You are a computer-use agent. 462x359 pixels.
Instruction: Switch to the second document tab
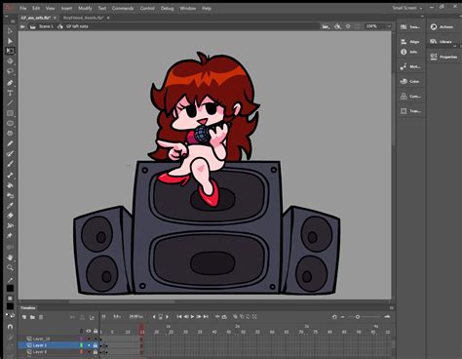[x=84, y=18]
